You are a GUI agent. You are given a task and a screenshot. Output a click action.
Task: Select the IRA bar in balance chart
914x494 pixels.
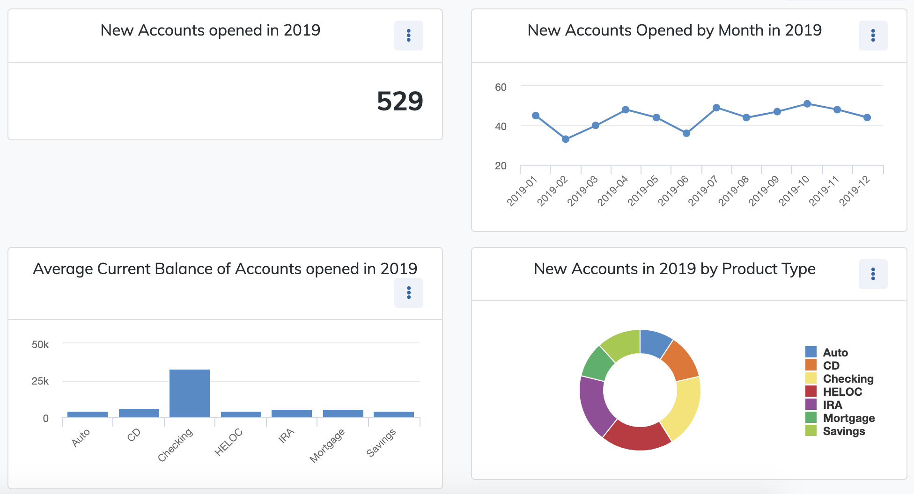tap(292, 414)
